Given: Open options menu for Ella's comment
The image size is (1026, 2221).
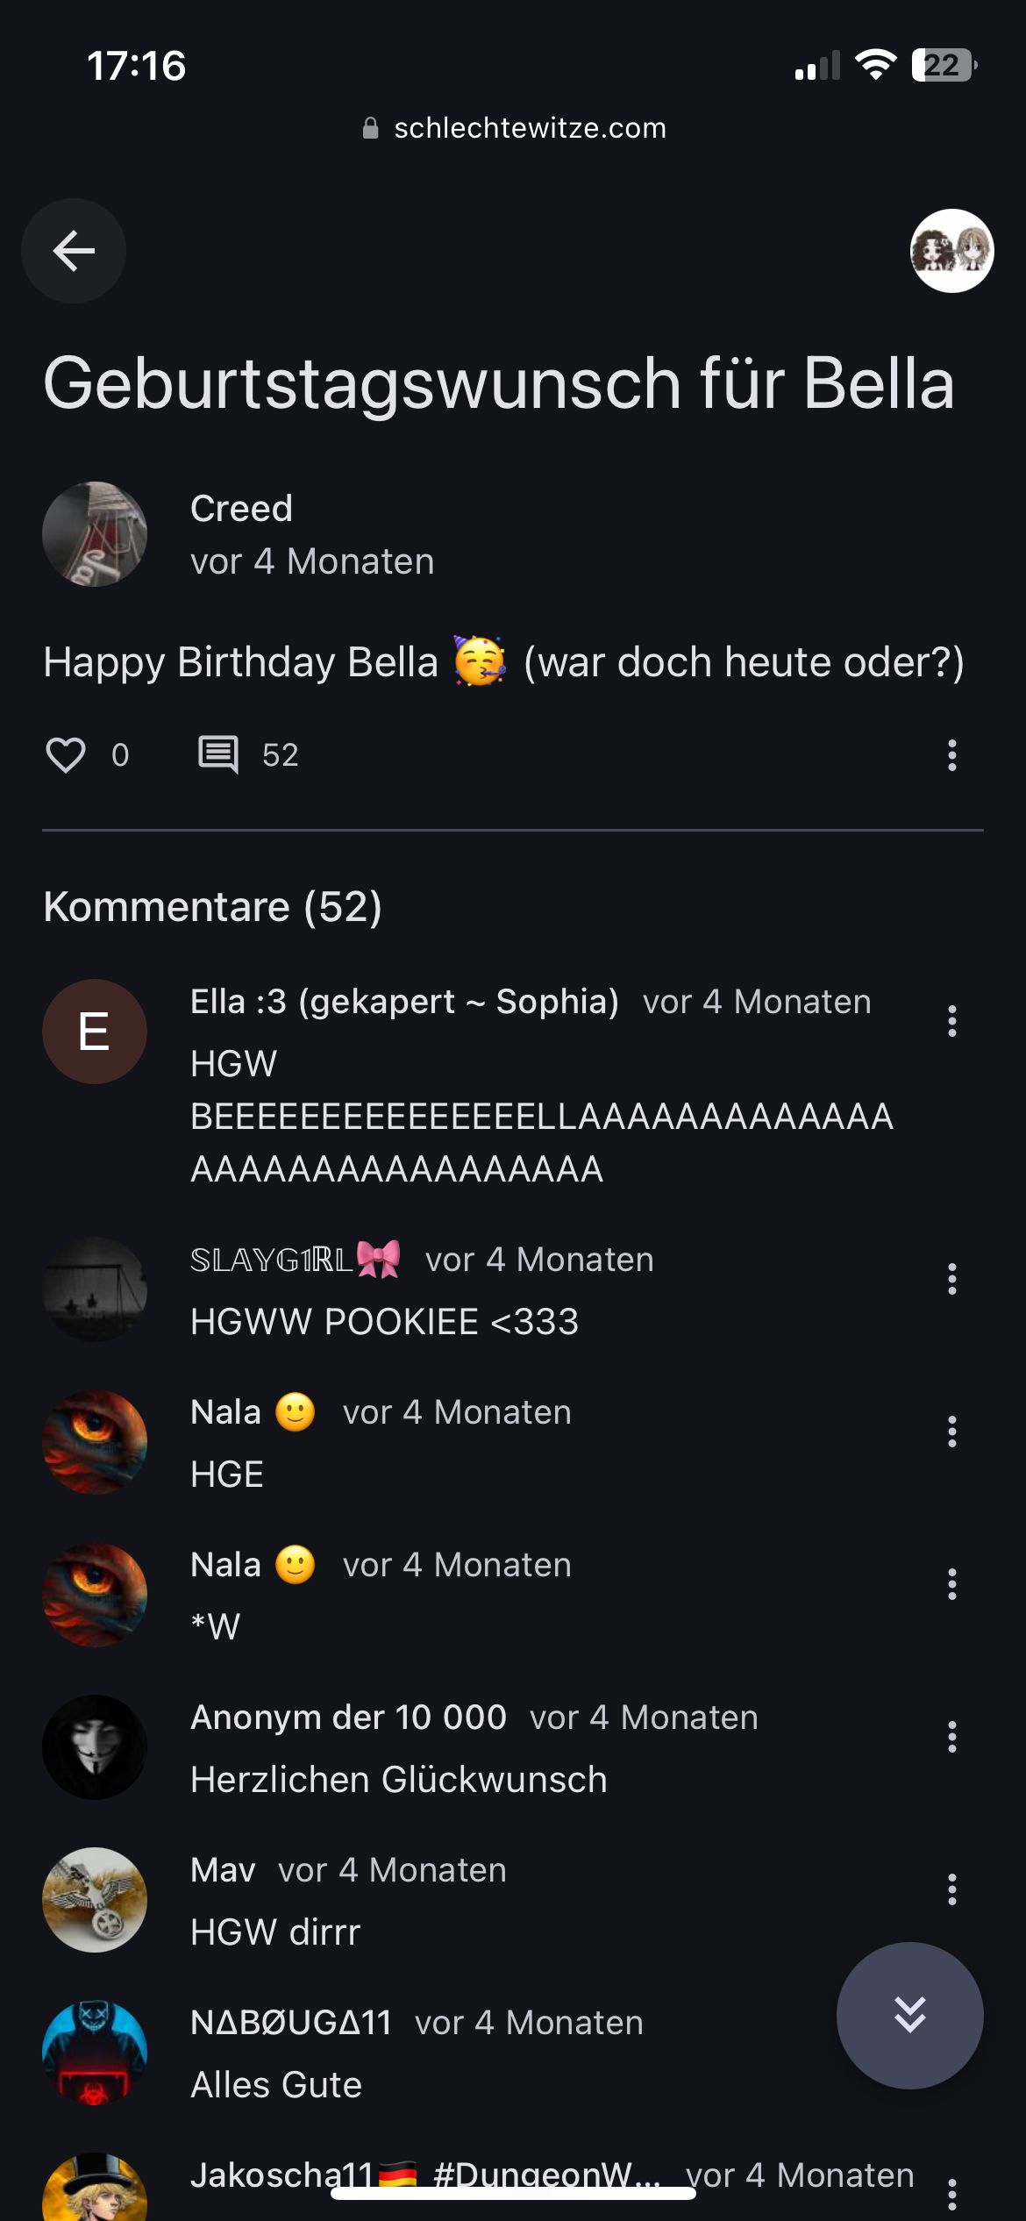Looking at the screenshot, I should 951,1022.
